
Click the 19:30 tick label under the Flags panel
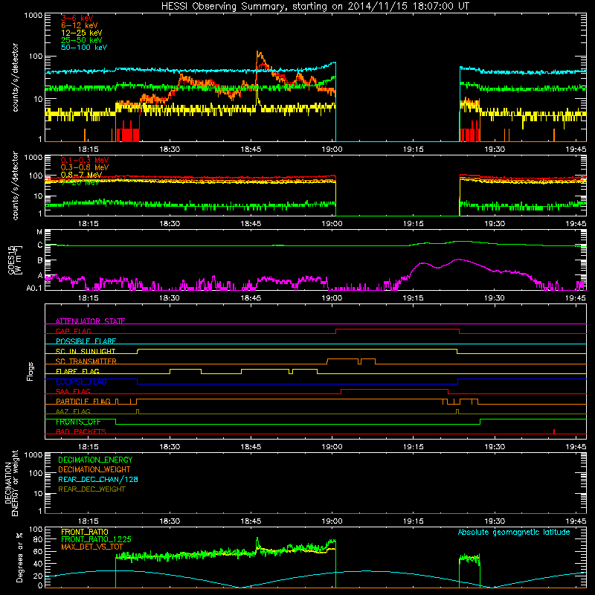tap(495, 447)
